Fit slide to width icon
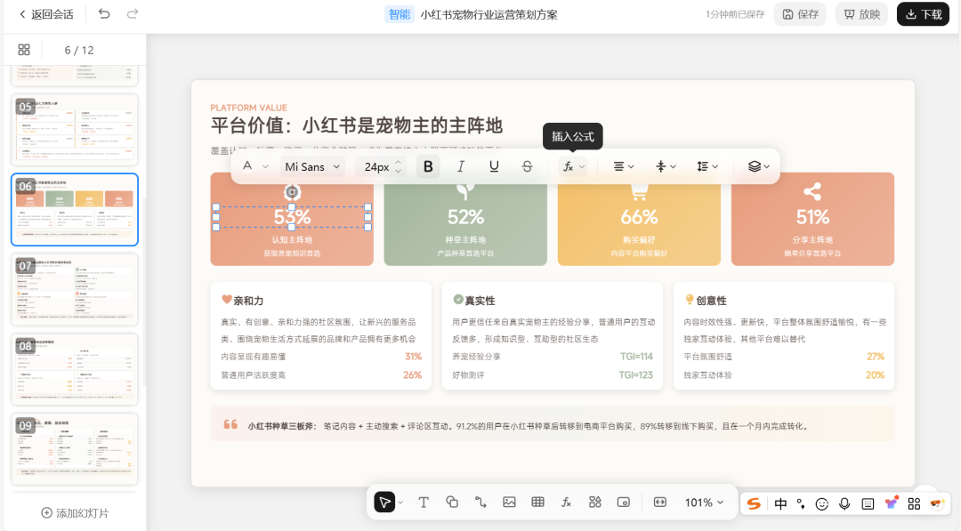 pyautogui.click(x=660, y=503)
